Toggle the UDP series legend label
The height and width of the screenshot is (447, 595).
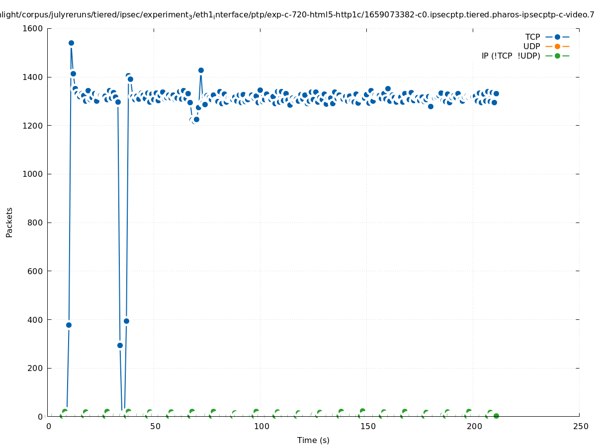coord(531,46)
